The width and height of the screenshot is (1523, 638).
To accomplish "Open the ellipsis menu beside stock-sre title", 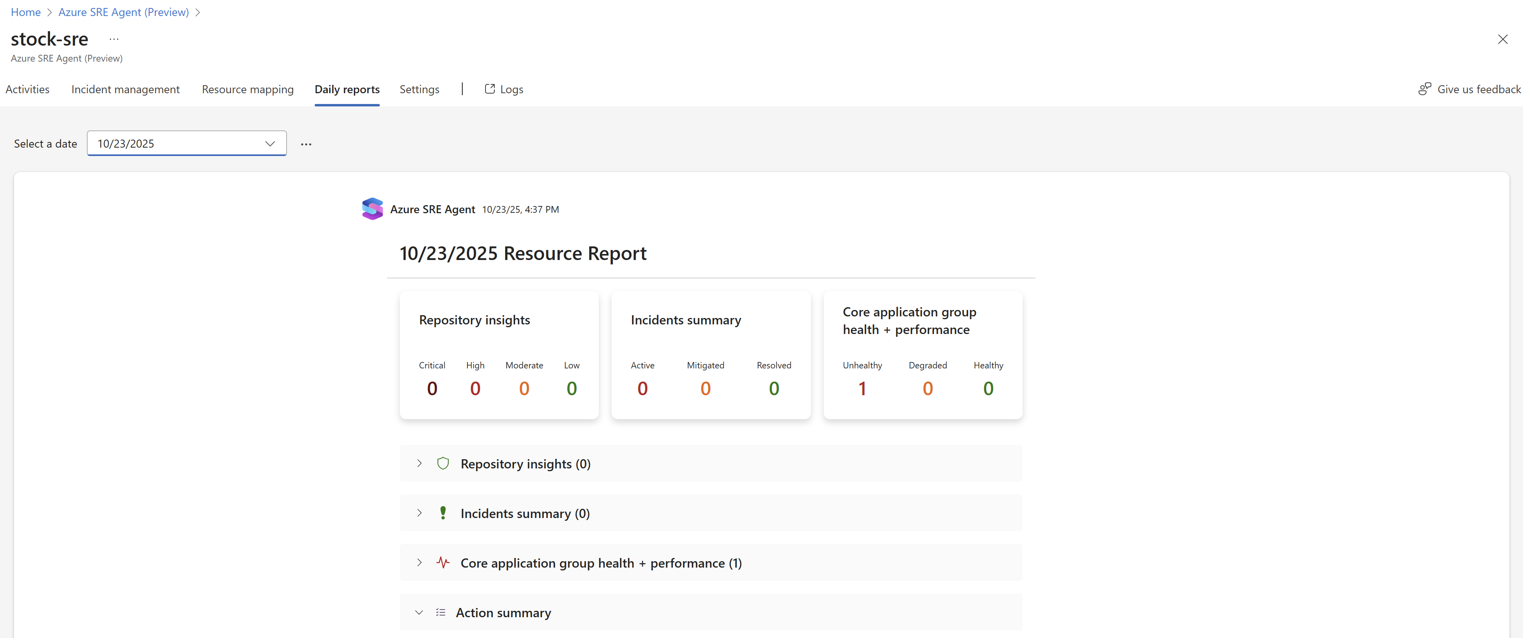I will pos(114,40).
